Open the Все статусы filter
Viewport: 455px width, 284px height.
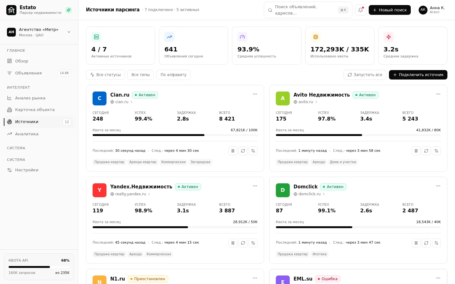coord(105,75)
